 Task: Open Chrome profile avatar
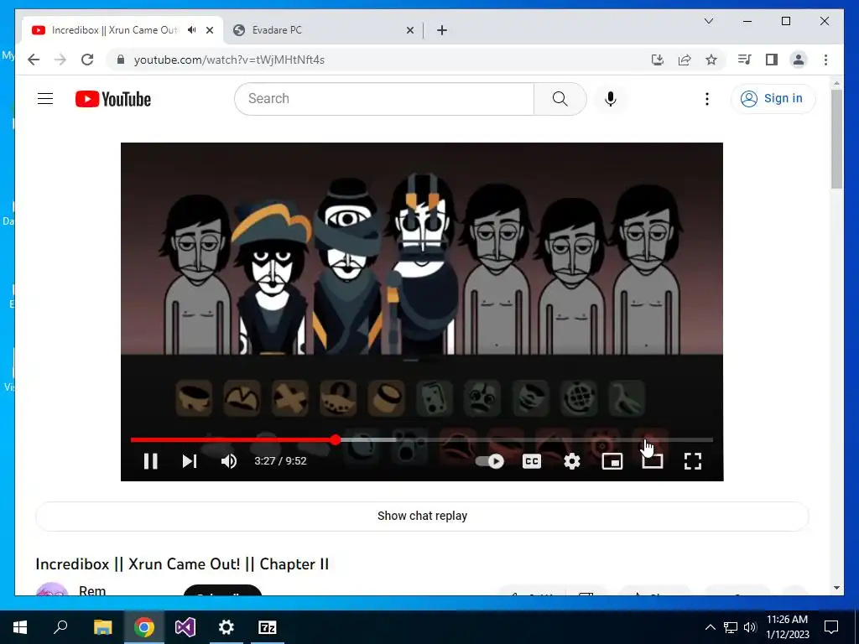pyautogui.click(x=799, y=60)
